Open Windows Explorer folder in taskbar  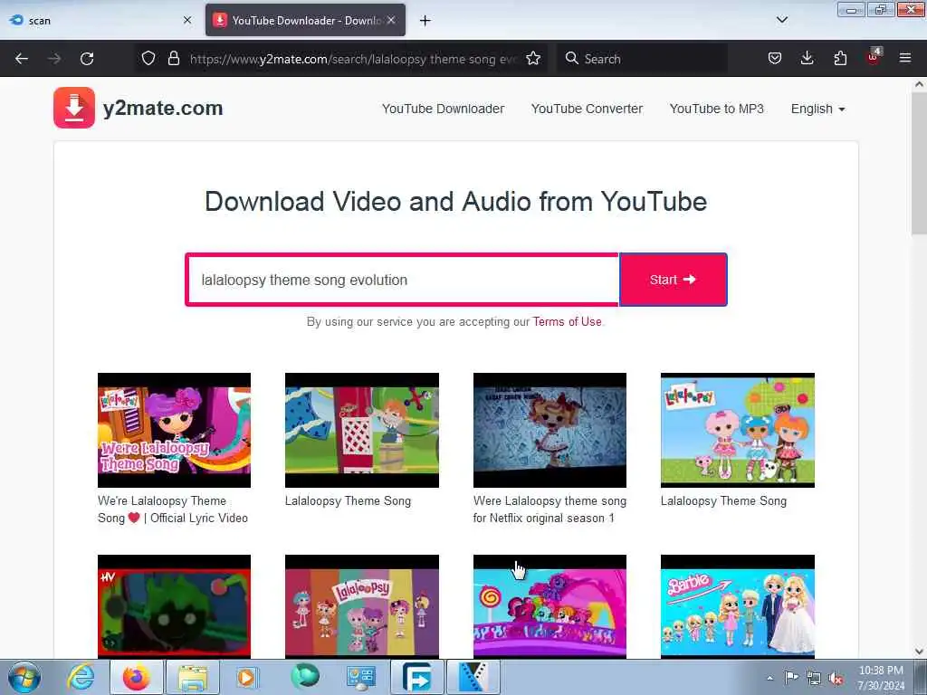(192, 677)
